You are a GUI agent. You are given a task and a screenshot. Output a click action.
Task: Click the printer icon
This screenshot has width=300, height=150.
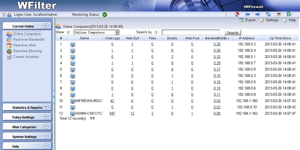pos(279,14)
